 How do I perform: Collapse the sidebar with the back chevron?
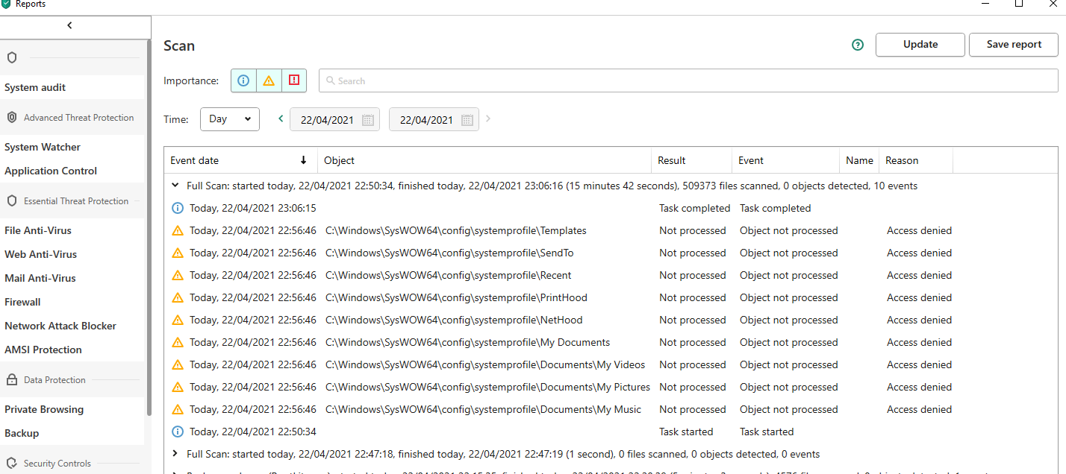(x=69, y=25)
